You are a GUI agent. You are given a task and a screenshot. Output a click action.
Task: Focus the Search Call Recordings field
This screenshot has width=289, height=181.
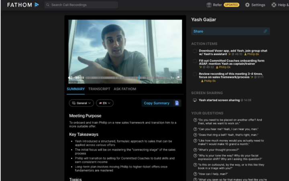[x=81, y=5]
